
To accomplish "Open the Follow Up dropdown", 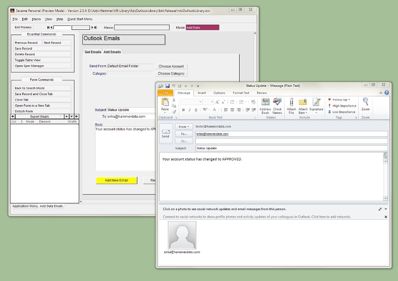I will point(339,100).
